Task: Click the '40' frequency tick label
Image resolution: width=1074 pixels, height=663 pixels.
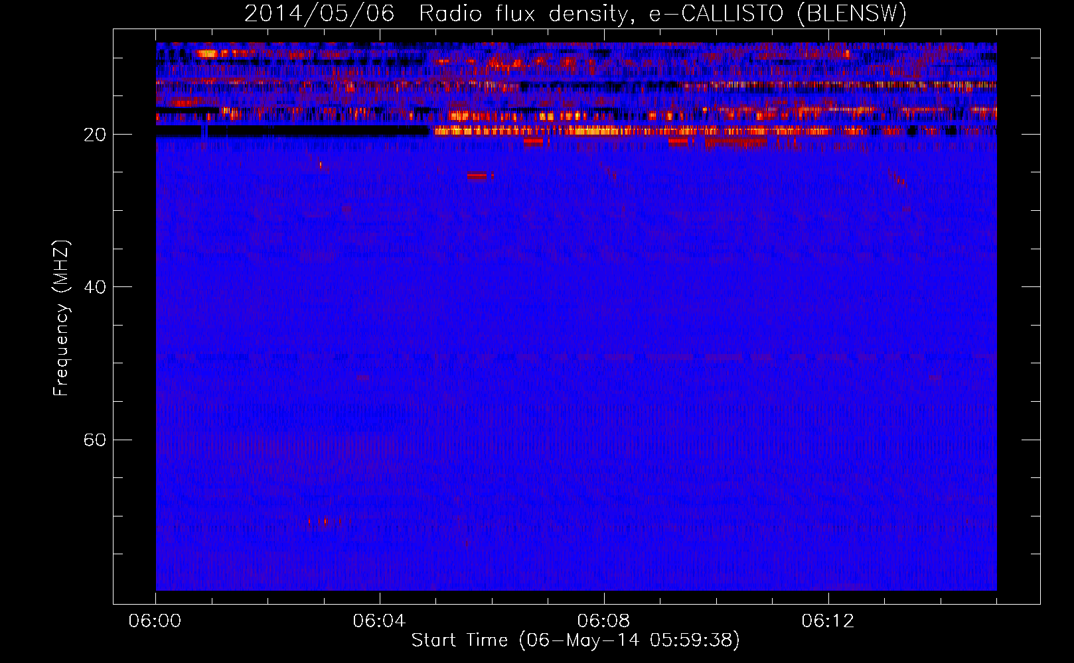Action: tap(95, 287)
